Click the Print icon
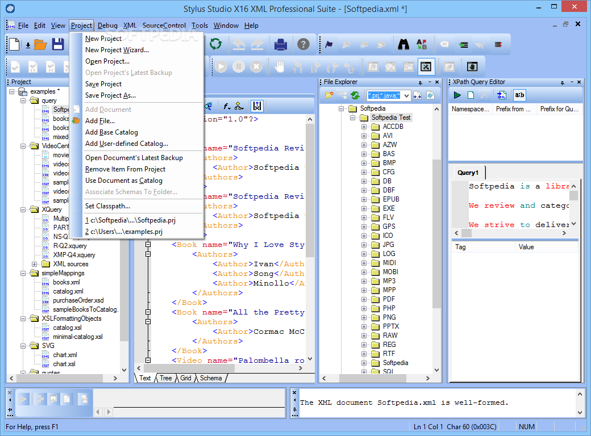Image resolution: width=591 pixels, height=436 pixels. [281, 44]
